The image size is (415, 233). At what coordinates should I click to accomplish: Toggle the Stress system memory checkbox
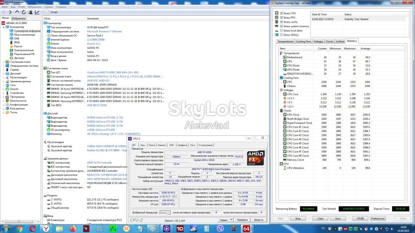(x=282, y=26)
